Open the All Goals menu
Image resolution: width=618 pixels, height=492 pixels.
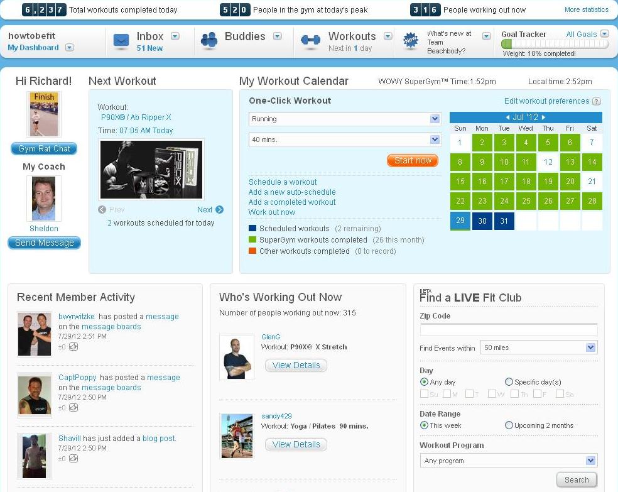(x=604, y=34)
